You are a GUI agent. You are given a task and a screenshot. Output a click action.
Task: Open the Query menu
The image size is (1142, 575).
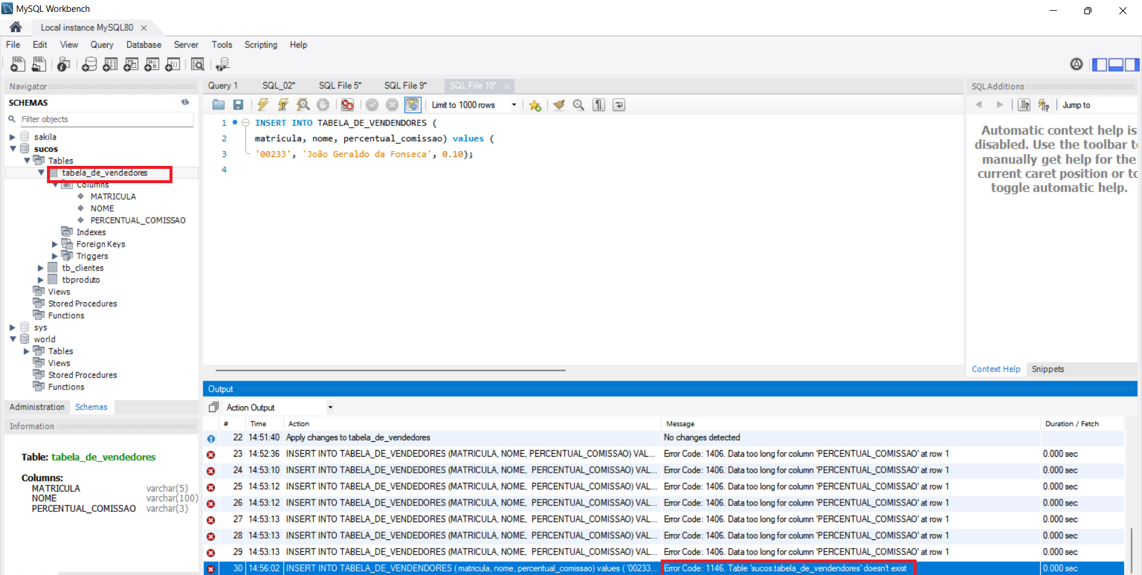pyautogui.click(x=102, y=45)
